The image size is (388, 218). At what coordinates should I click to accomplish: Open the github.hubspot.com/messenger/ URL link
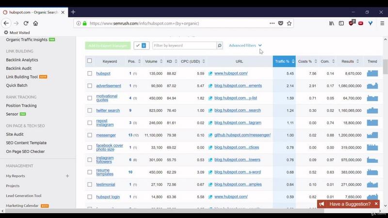click(242, 135)
